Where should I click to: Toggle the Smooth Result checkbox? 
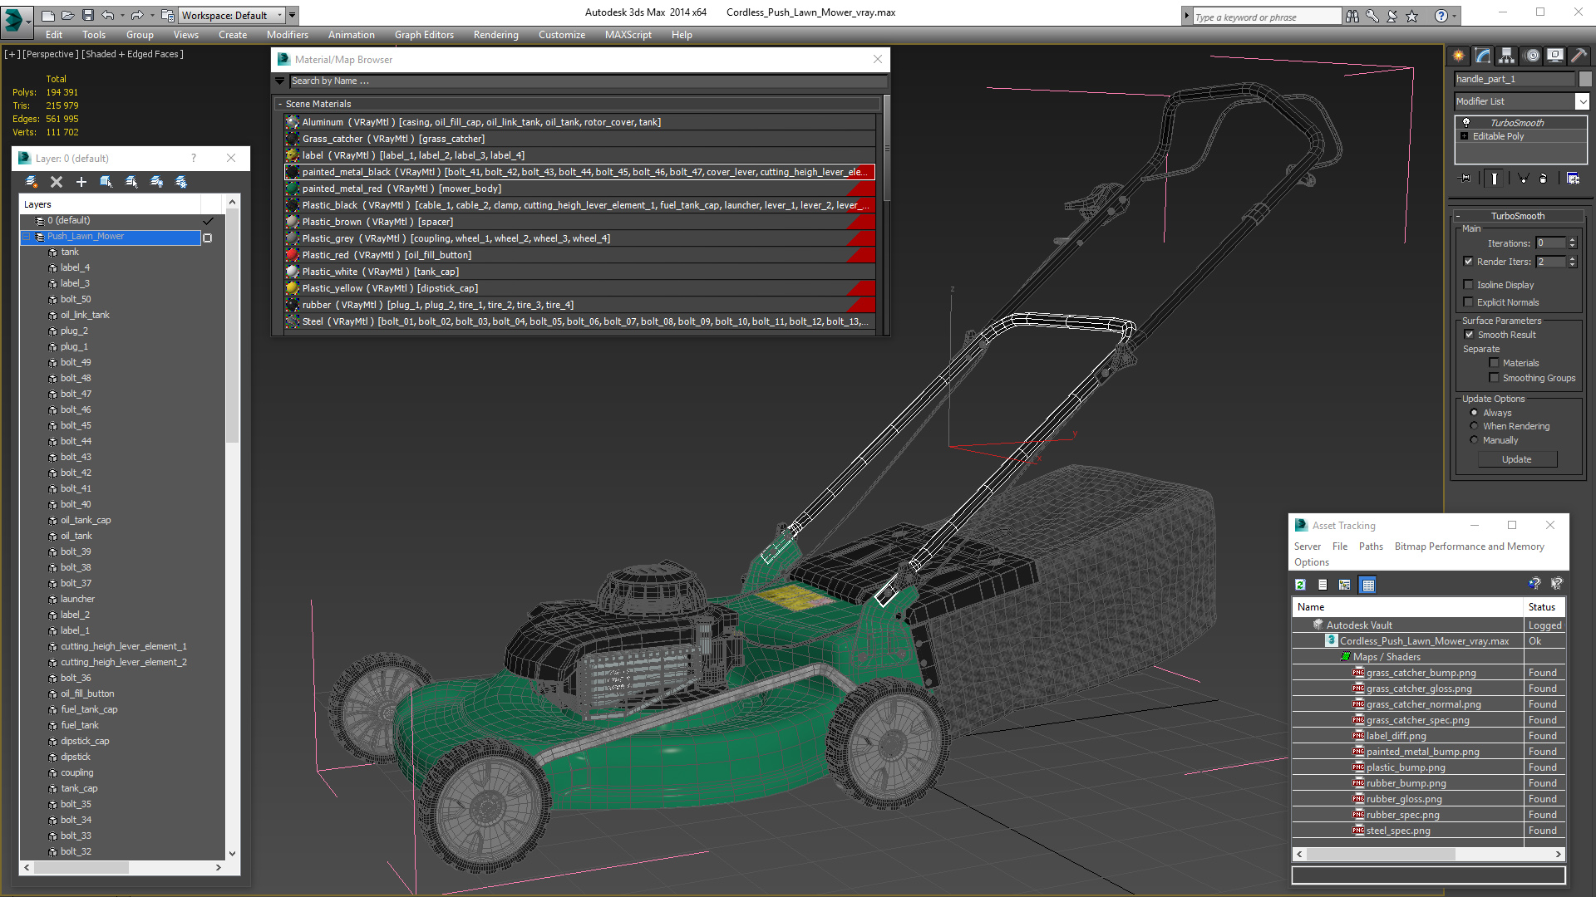1469,334
